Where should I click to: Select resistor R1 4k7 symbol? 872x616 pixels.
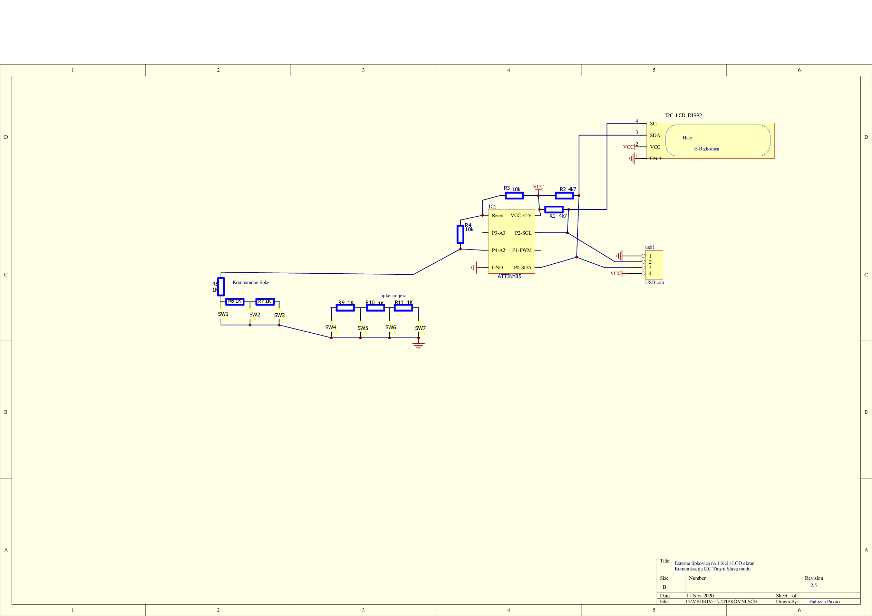point(554,209)
